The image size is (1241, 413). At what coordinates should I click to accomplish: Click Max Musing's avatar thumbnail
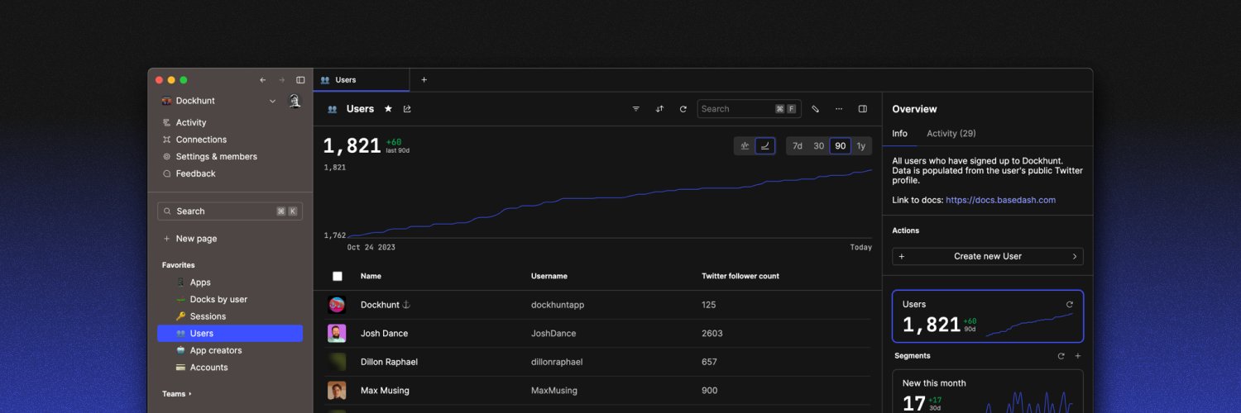(337, 391)
